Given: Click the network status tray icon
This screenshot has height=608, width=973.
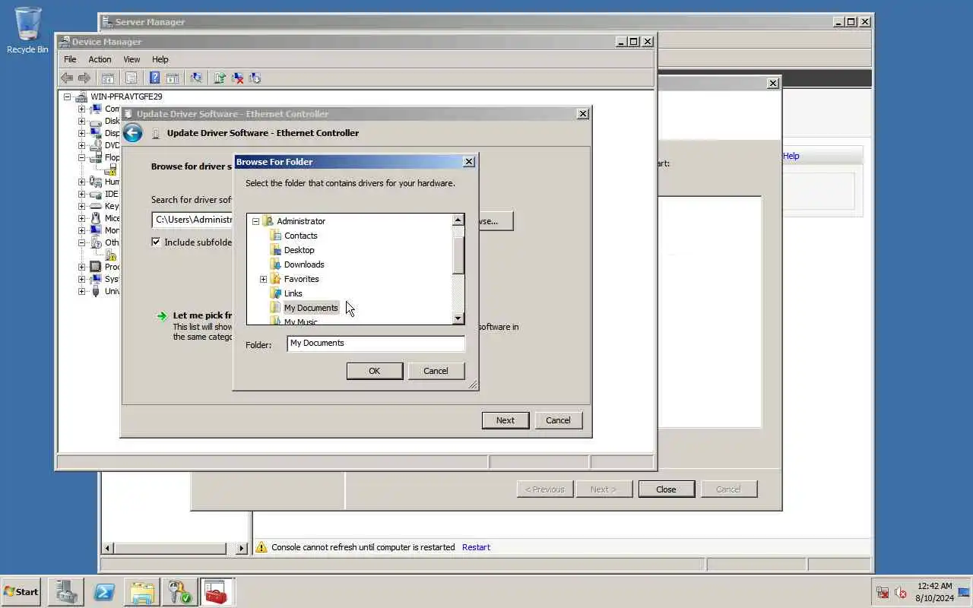Looking at the screenshot, I should [883, 592].
